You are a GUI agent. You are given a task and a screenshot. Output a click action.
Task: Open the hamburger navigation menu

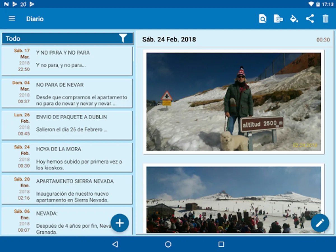12,19
